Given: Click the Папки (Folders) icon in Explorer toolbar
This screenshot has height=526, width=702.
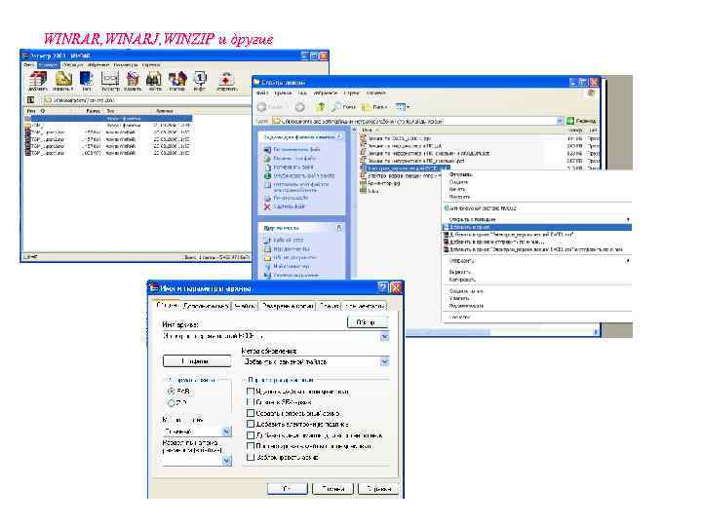Looking at the screenshot, I should (x=367, y=107).
